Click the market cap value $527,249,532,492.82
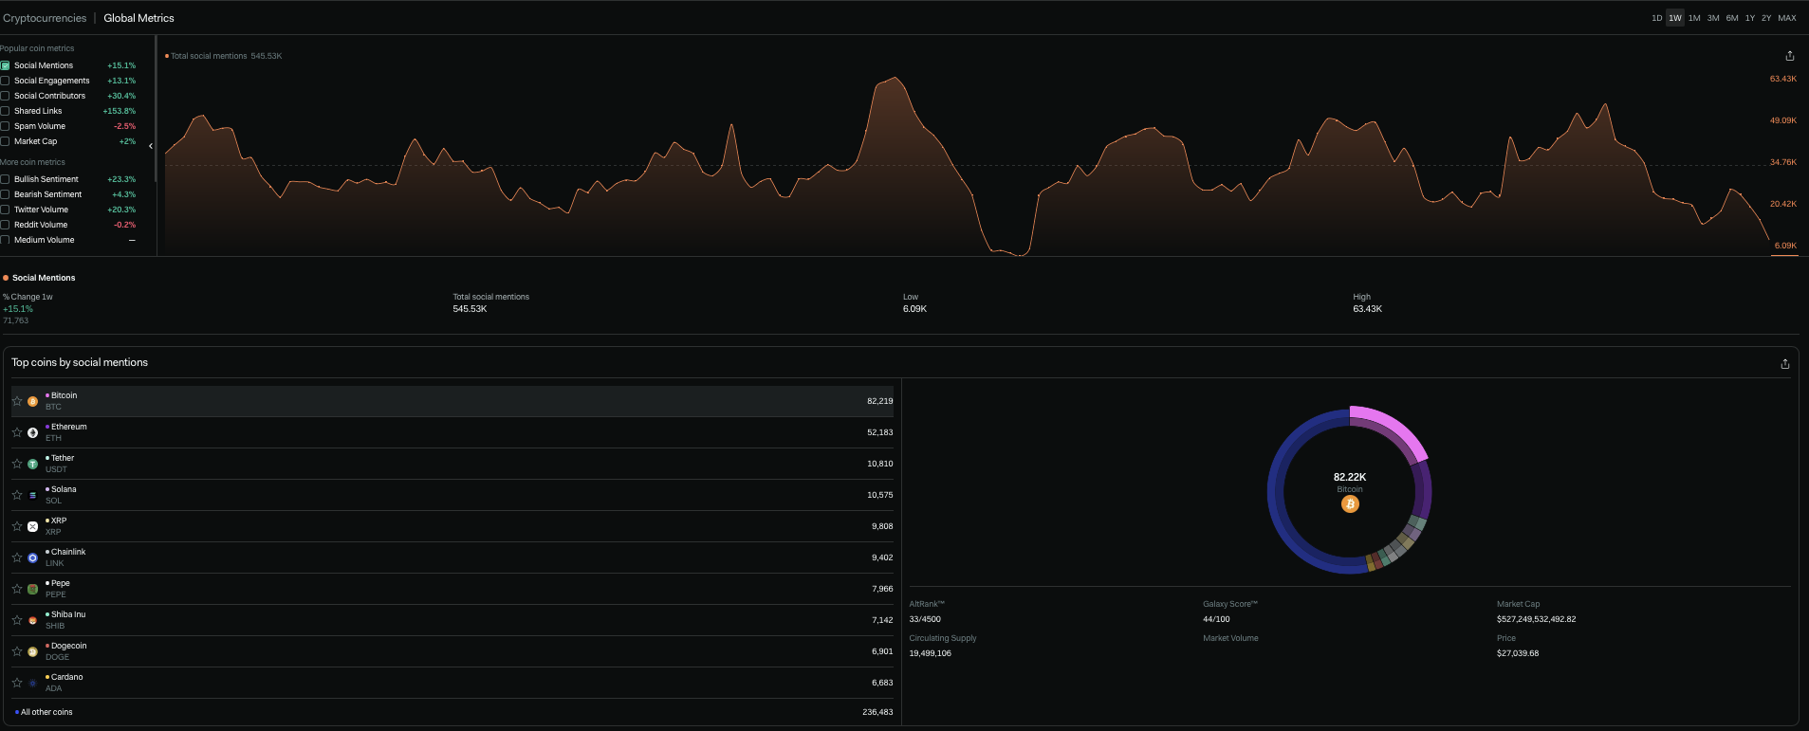The width and height of the screenshot is (1809, 731). click(1537, 619)
